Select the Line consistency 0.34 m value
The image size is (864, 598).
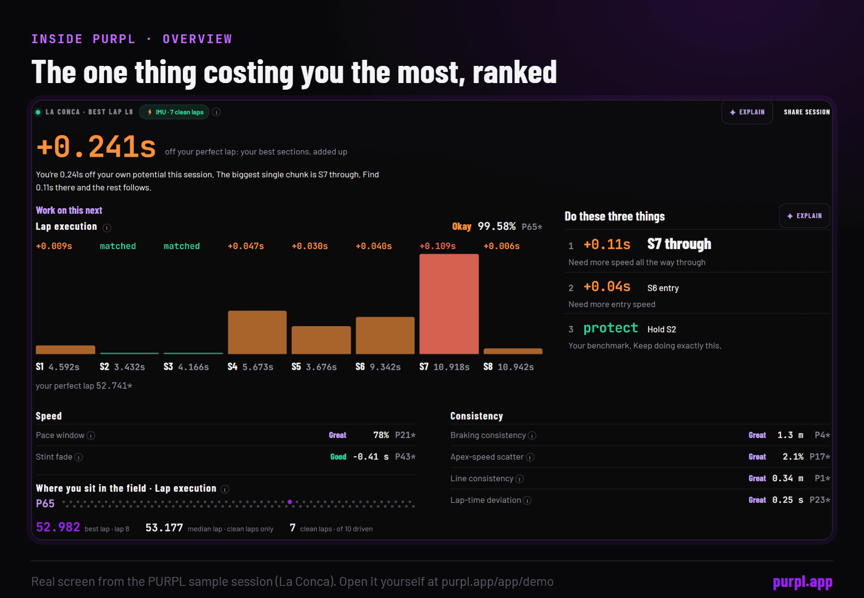click(788, 478)
